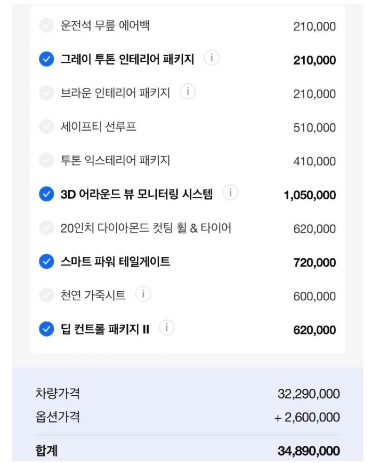Click the 옵션가격 +2,600,000 value
This screenshot has height=463, width=371.
(x=307, y=417)
